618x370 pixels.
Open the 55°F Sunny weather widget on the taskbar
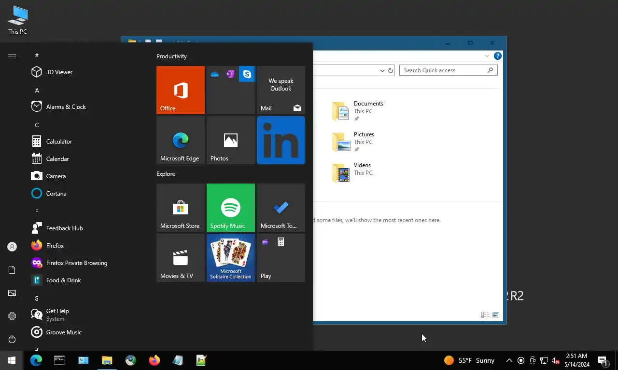tap(469, 360)
